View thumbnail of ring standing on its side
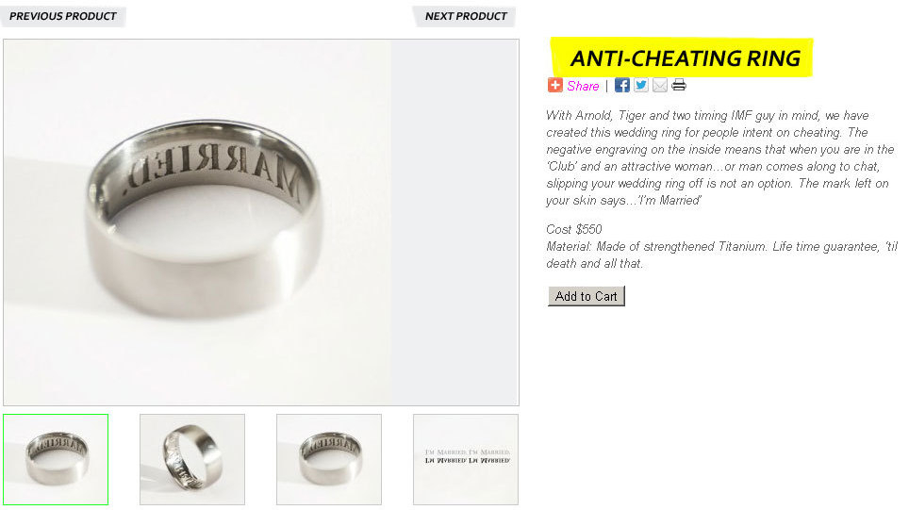The width and height of the screenshot is (909, 510). tap(192, 459)
